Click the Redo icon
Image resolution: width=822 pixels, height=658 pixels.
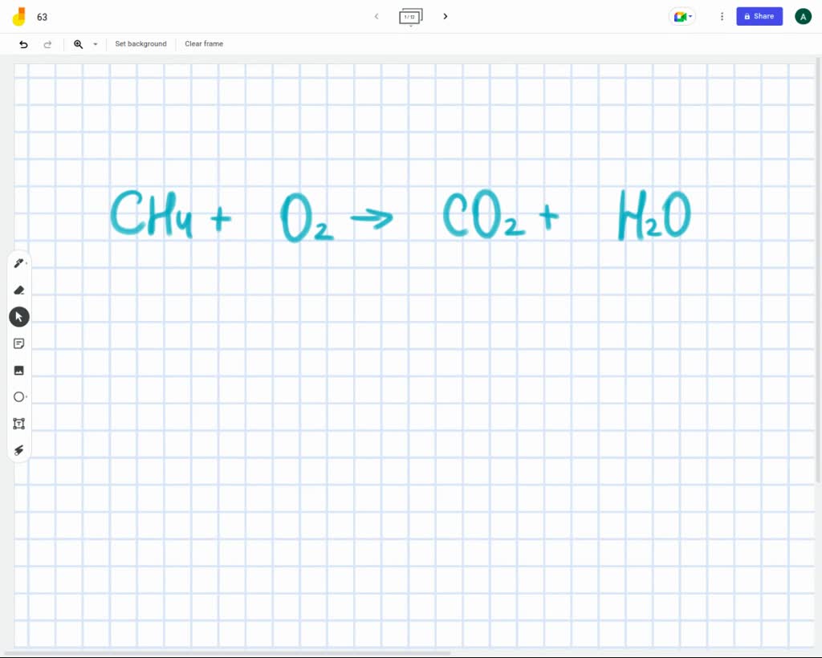tap(47, 44)
